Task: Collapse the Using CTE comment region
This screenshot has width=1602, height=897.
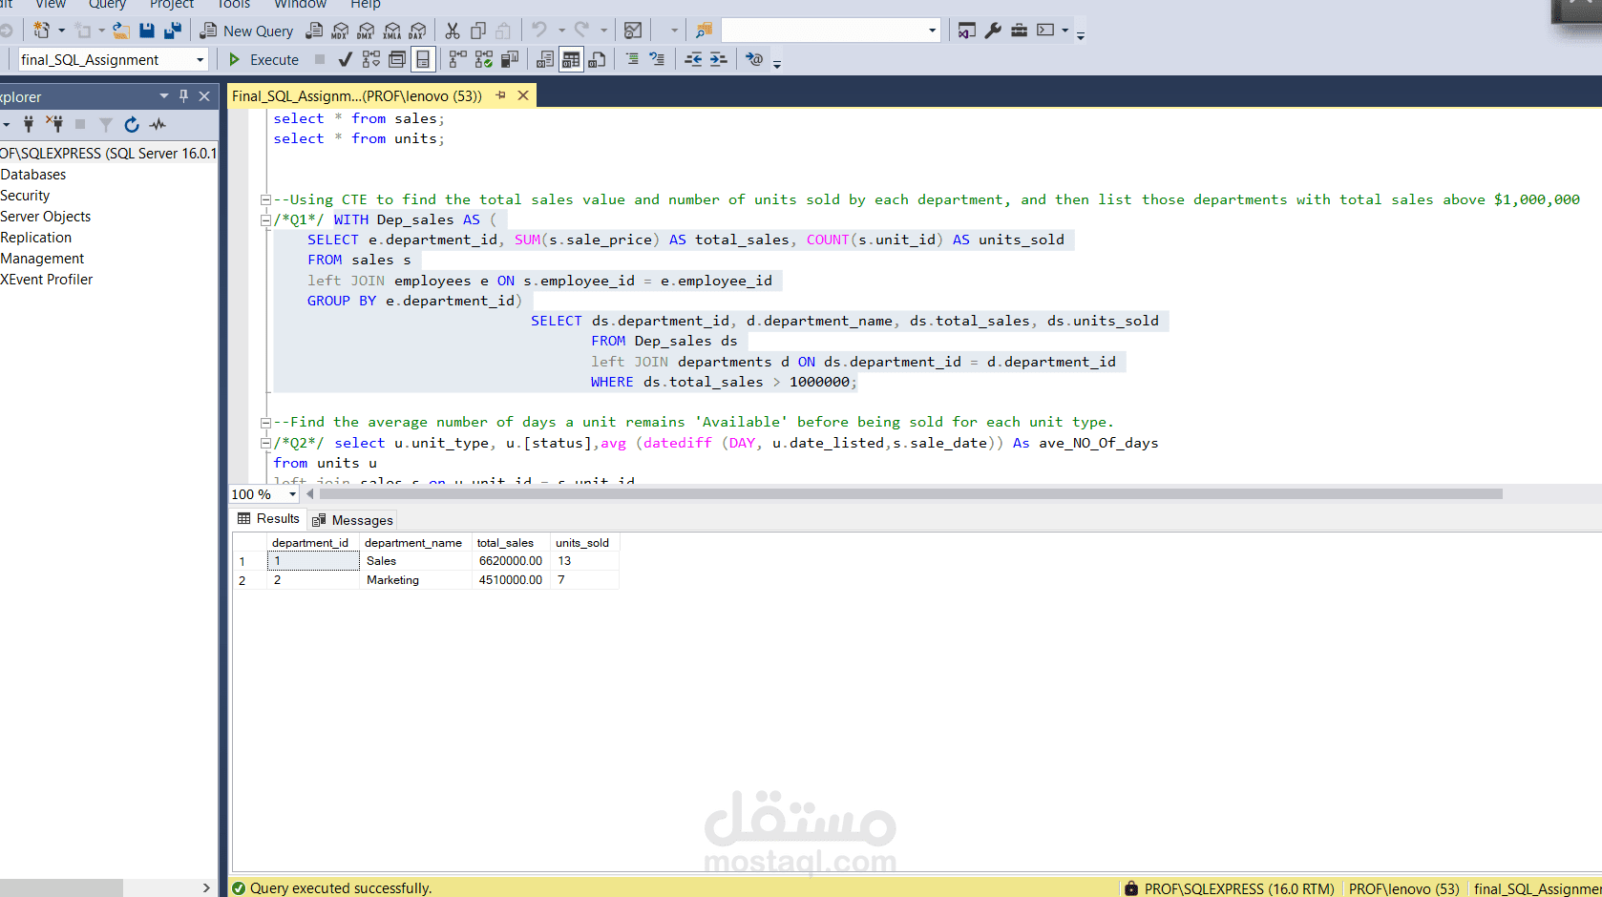Action: (265, 199)
